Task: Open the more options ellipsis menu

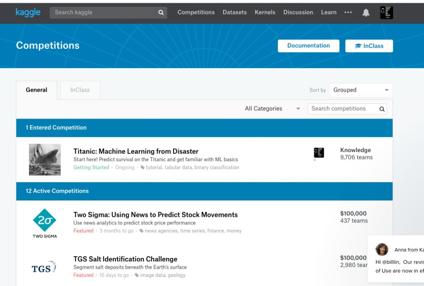Action: pyautogui.click(x=348, y=12)
